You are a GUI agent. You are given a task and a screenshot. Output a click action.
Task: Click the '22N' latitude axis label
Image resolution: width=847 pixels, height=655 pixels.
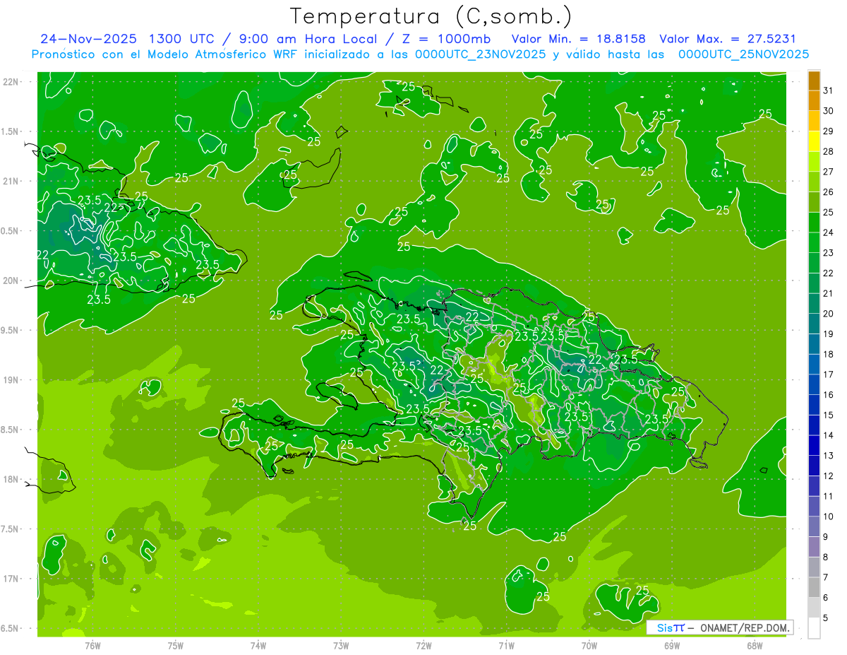(11, 82)
